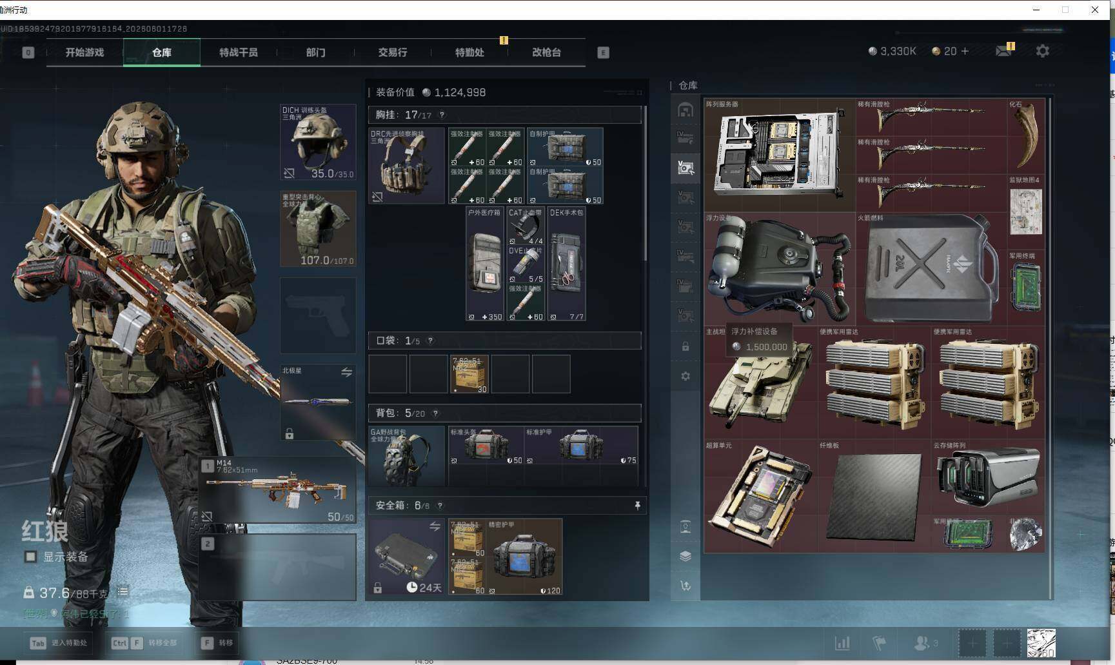The width and height of the screenshot is (1115, 665).
Task: Click the pin icon beside 安全箱
Action: click(637, 506)
